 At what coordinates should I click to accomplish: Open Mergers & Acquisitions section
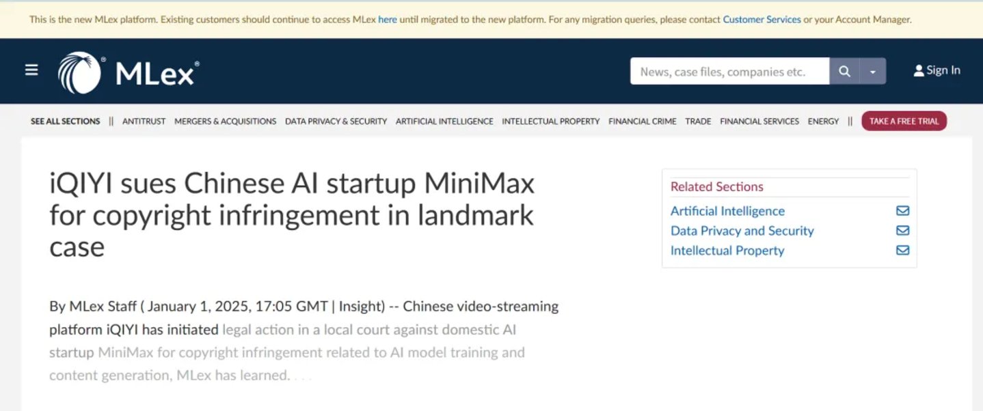225,121
